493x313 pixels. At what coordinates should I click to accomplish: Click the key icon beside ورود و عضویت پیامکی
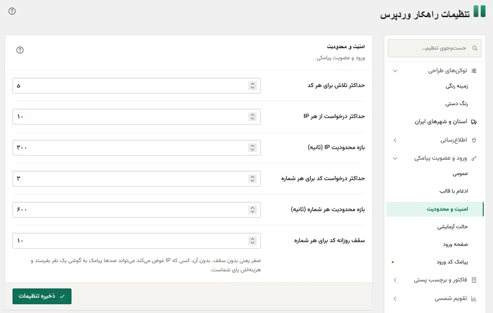[x=474, y=158]
